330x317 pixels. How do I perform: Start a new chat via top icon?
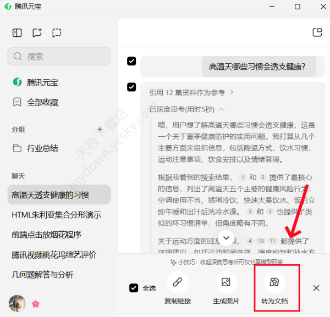tap(37, 33)
